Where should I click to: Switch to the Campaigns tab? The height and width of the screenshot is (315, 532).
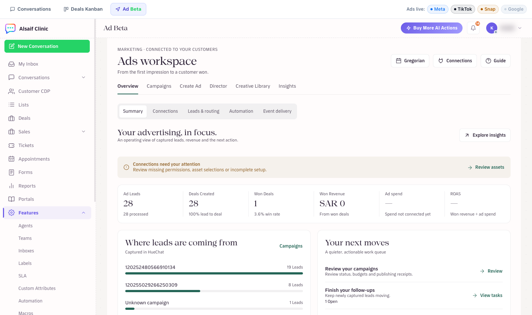(159, 86)
